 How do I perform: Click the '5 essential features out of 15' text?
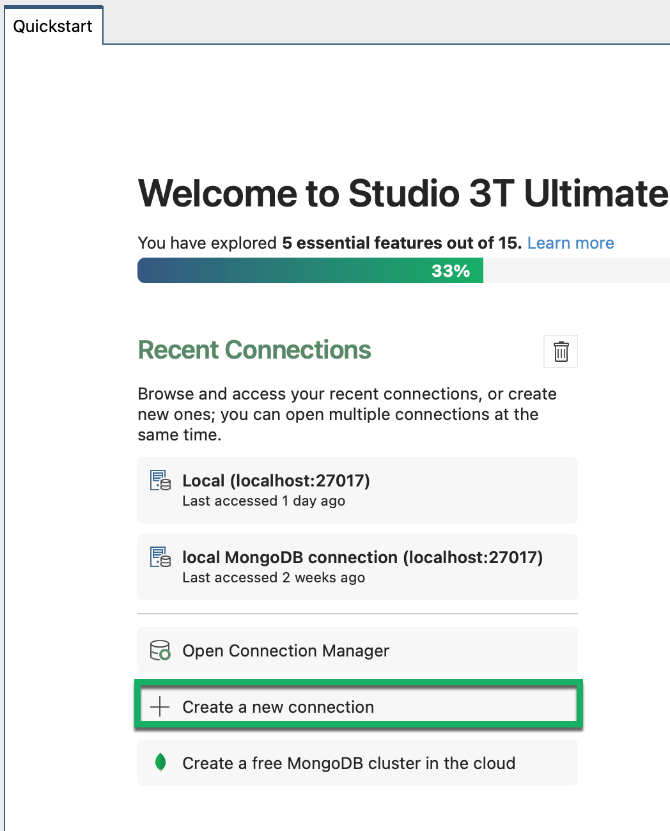point(401,243)
